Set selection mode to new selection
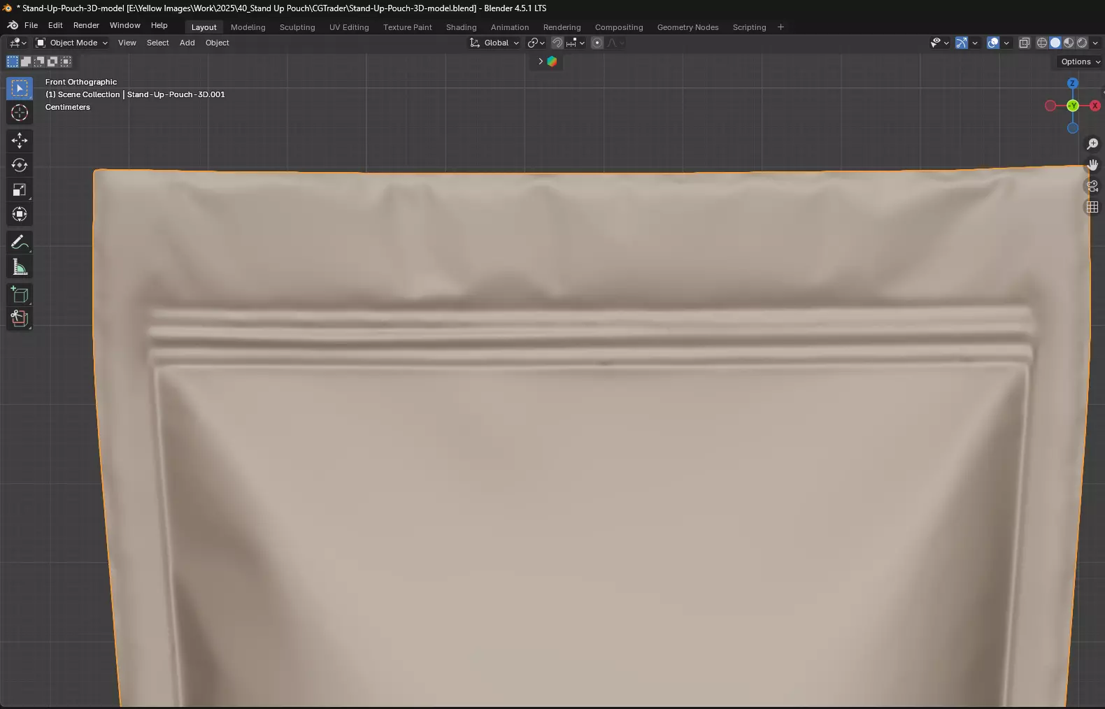Viewport: 1105px width, 709px height. [x=12, y=62]
